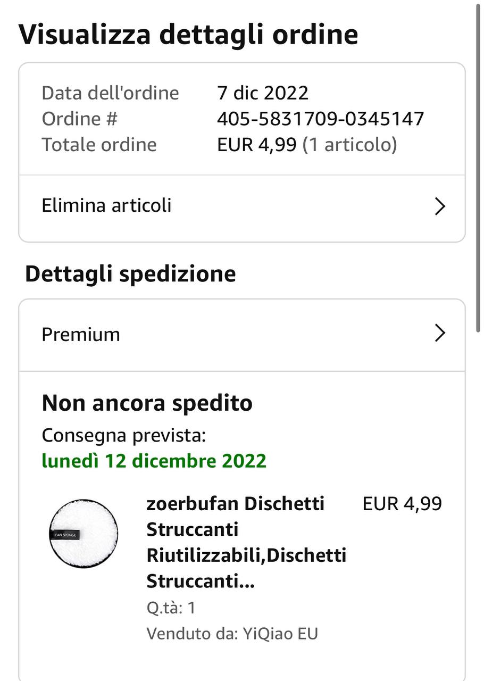Click the Q.tà: 1 quantity text
484x681 pixels.
(x=171, y=608)
